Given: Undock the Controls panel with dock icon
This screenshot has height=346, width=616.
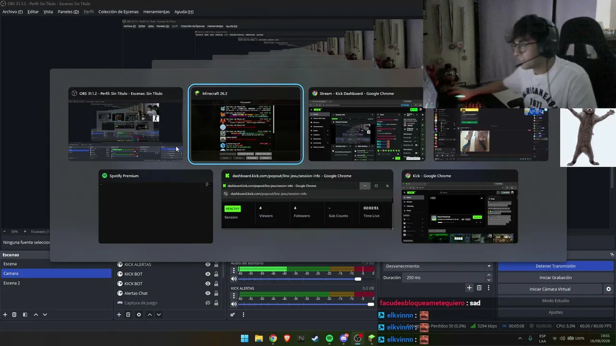Looking at the screenshot, I should (612, 255).
